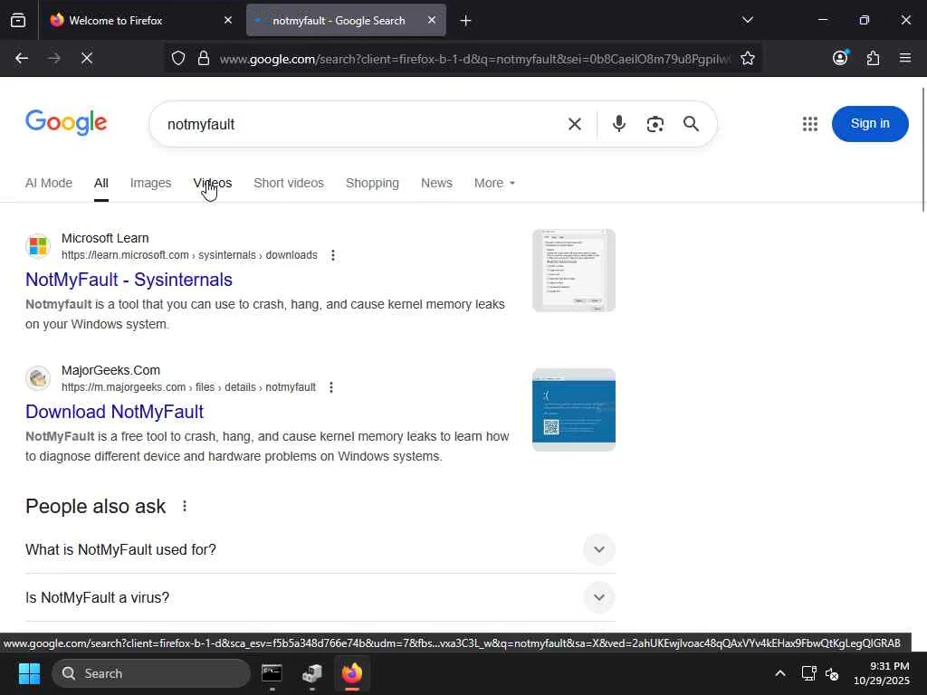
Task: Open Microsoft Learn result thumbnail
Action: click(x=573, y=270)
